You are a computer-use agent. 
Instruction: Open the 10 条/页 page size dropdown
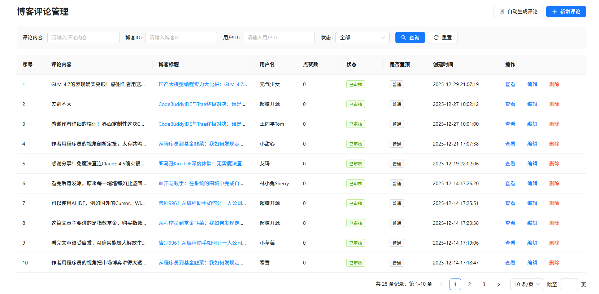point(527,284)
